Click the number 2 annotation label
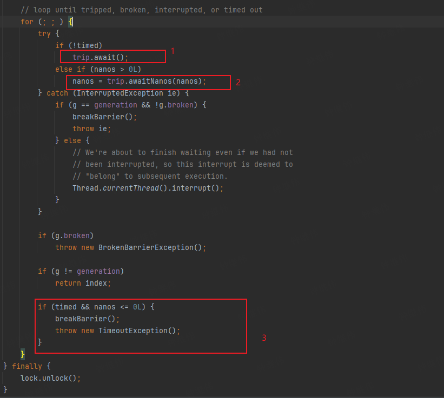Viewport: 444px width, 398px height. click(238, 82)
